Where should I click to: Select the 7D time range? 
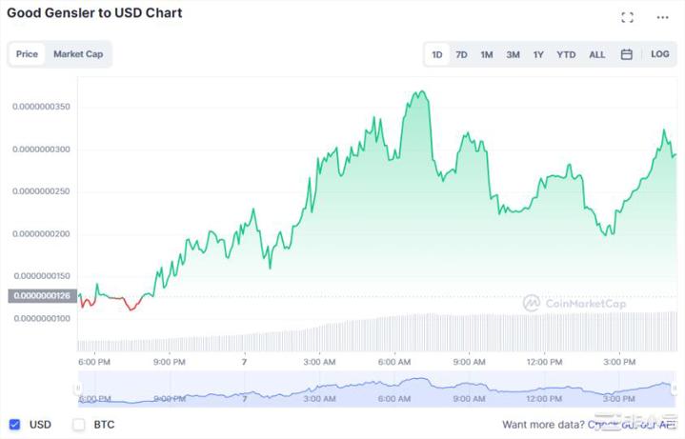point(461,54)
